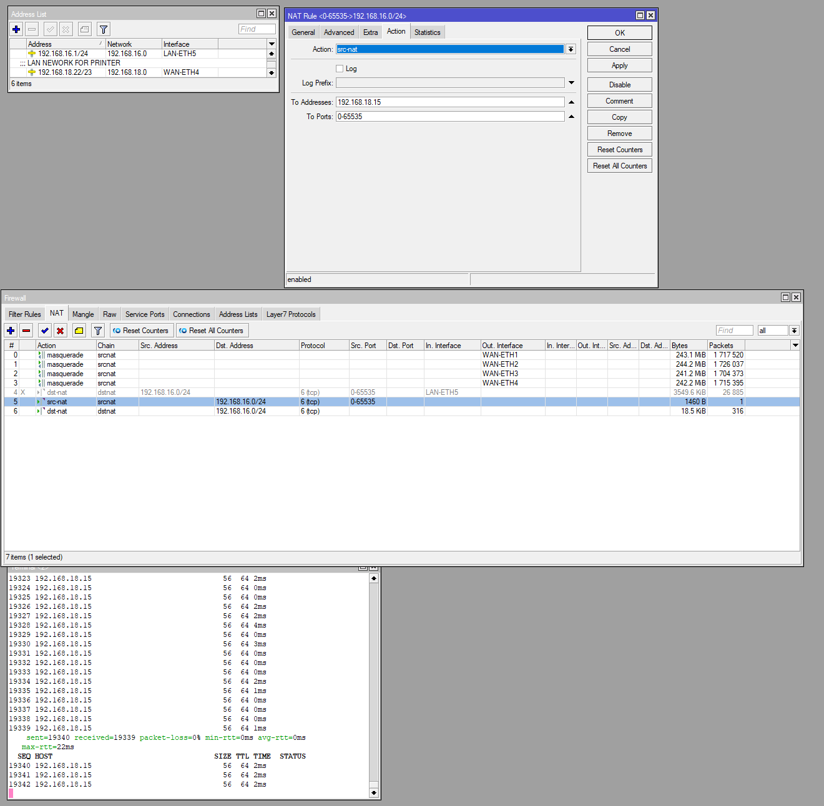Select the masquerade rule with WAN-ETH3
Image resolution: width=824 pixels, height=806 pixels.
point(402,374)
